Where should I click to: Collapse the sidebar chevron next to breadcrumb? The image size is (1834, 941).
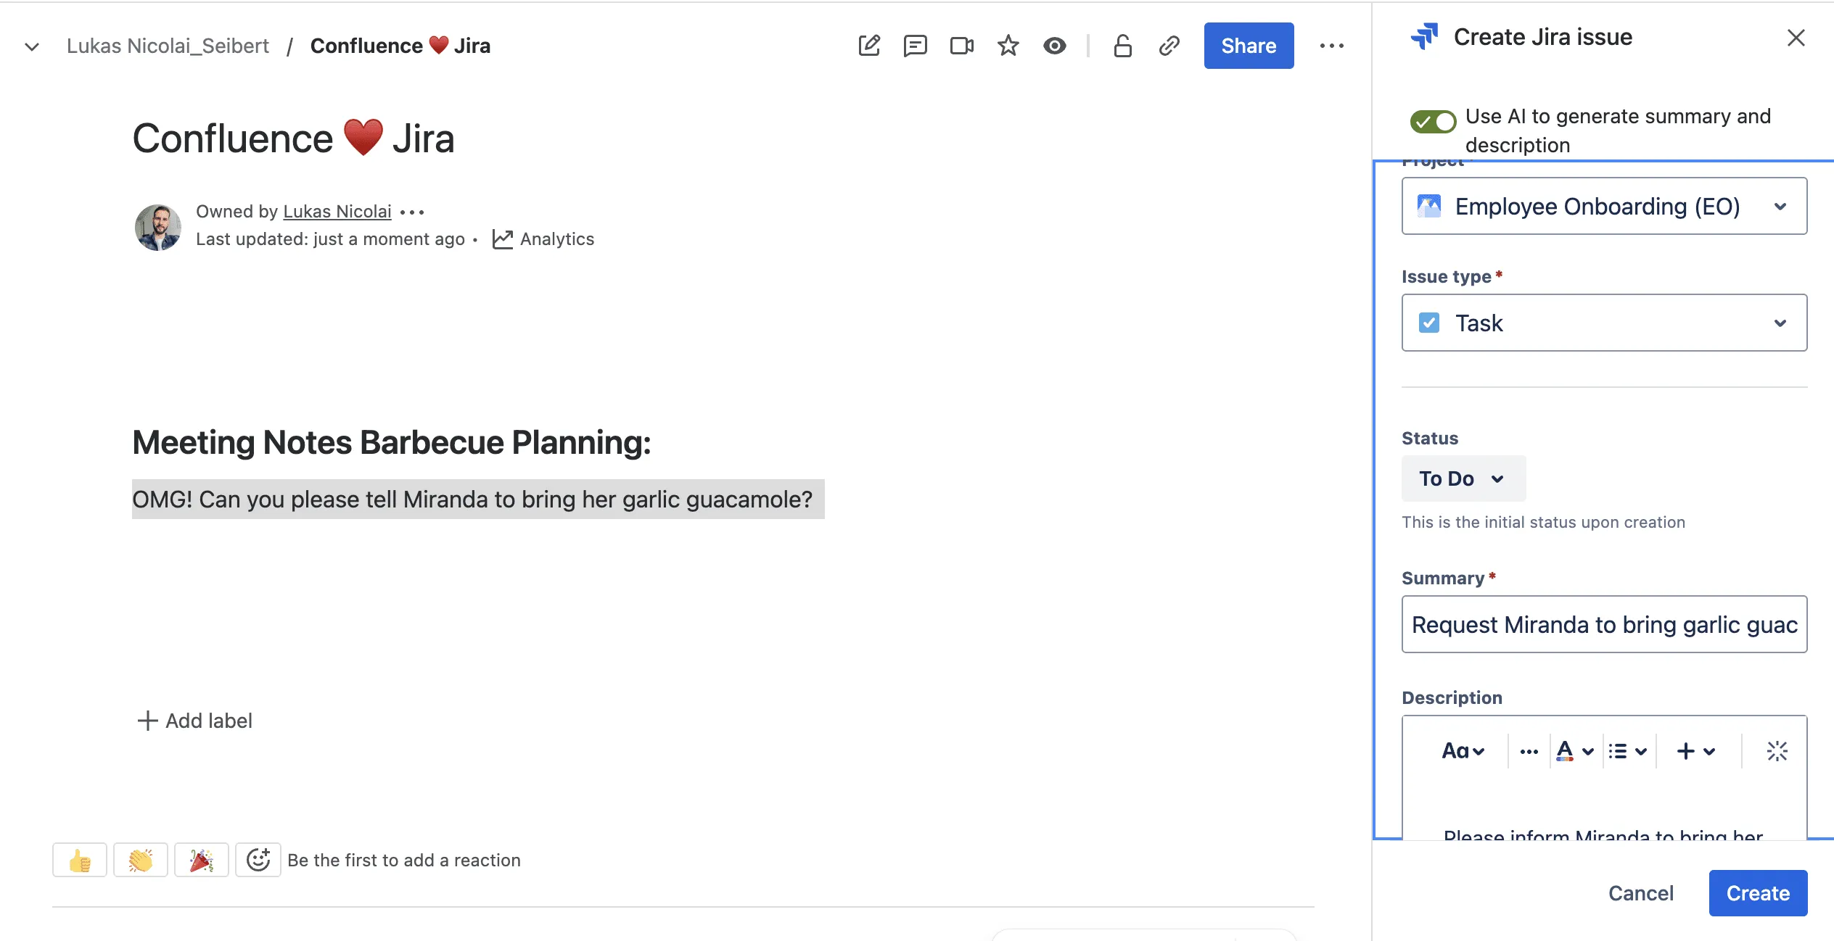[x=32, y=46]
